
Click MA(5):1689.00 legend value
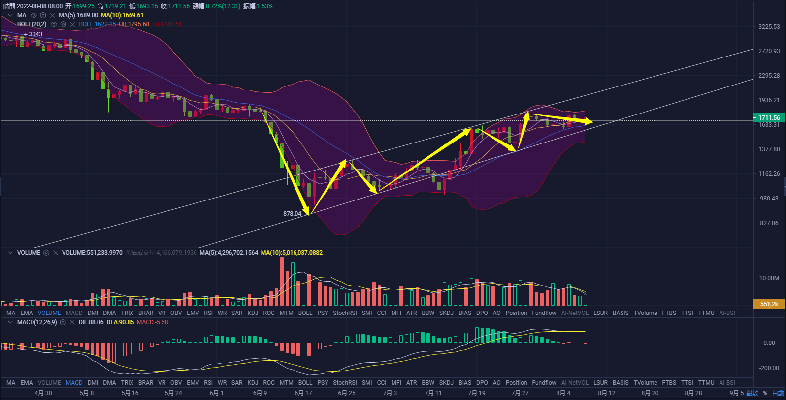coord(78,15)
